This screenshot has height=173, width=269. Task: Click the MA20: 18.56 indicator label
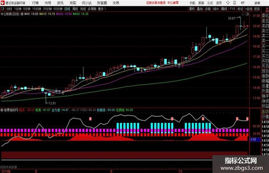point(64,14)
